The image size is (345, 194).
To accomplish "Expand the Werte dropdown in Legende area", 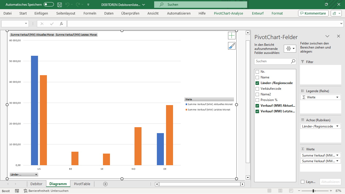I will 337,97.
